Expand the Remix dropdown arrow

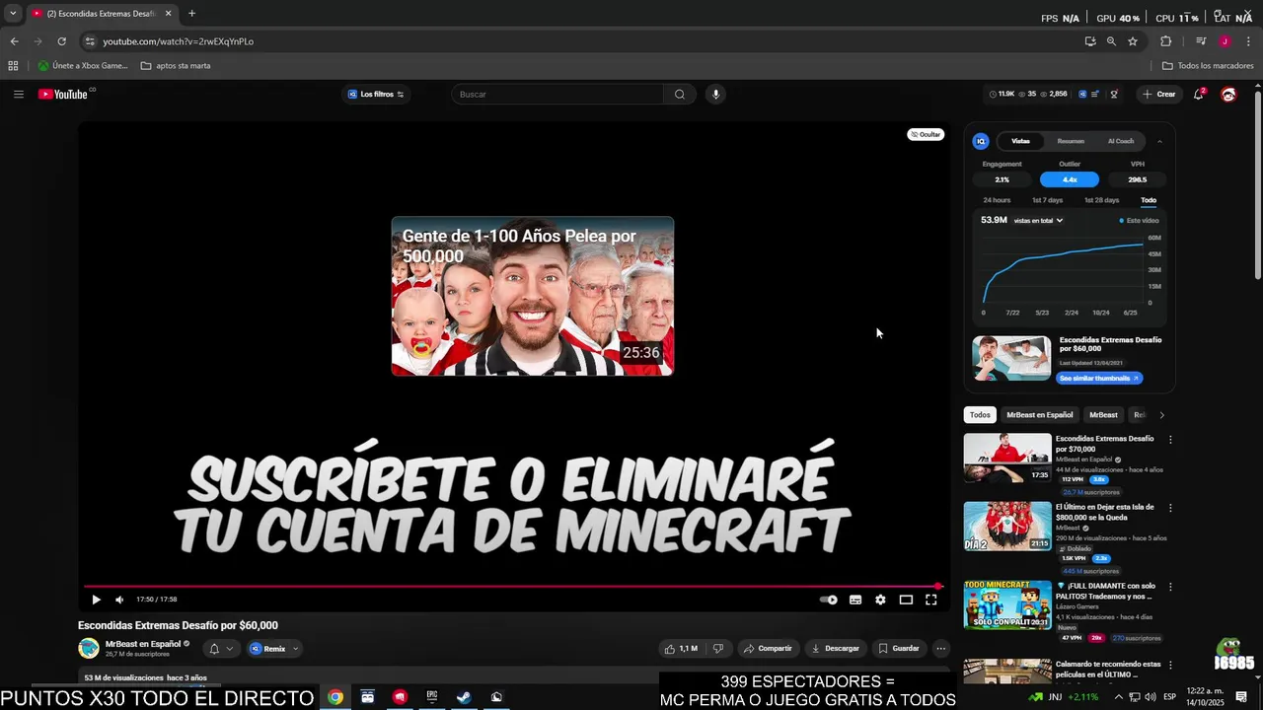[x=295, y=649]
